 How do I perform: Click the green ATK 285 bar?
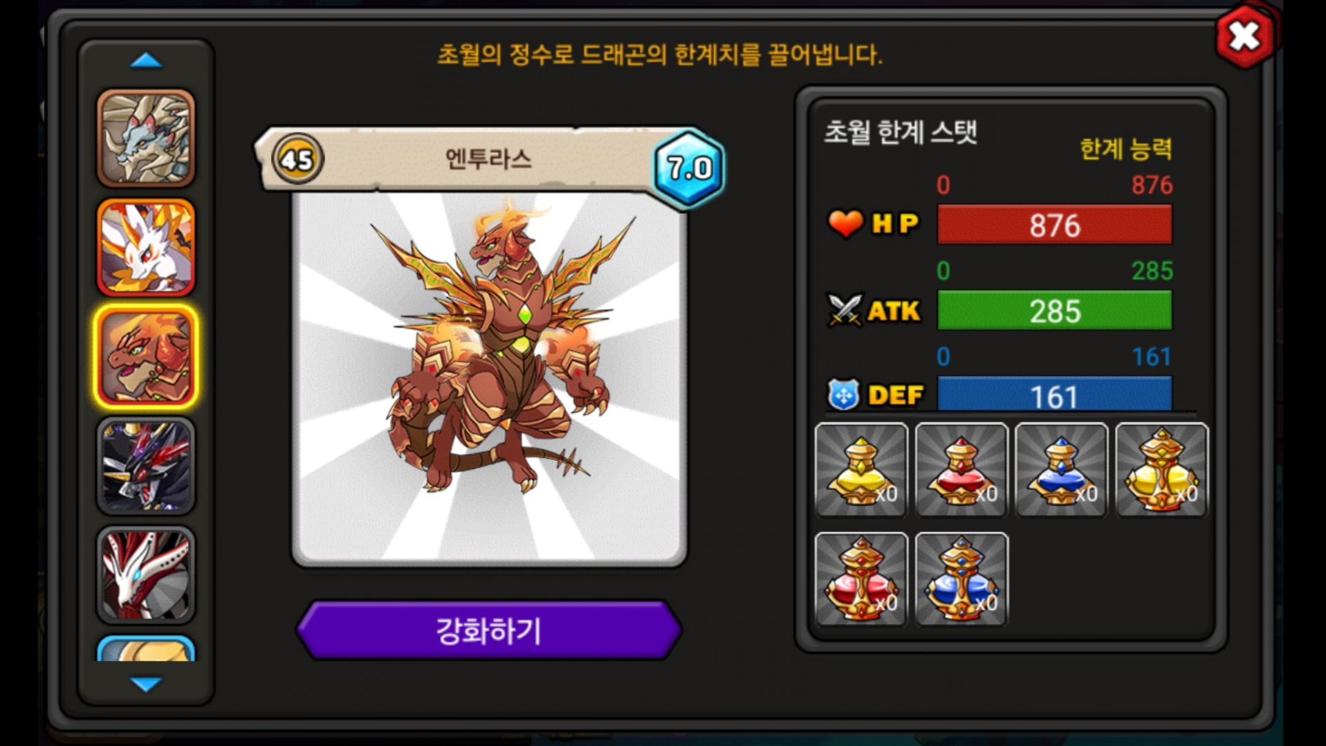click(x=1054, y=311)
